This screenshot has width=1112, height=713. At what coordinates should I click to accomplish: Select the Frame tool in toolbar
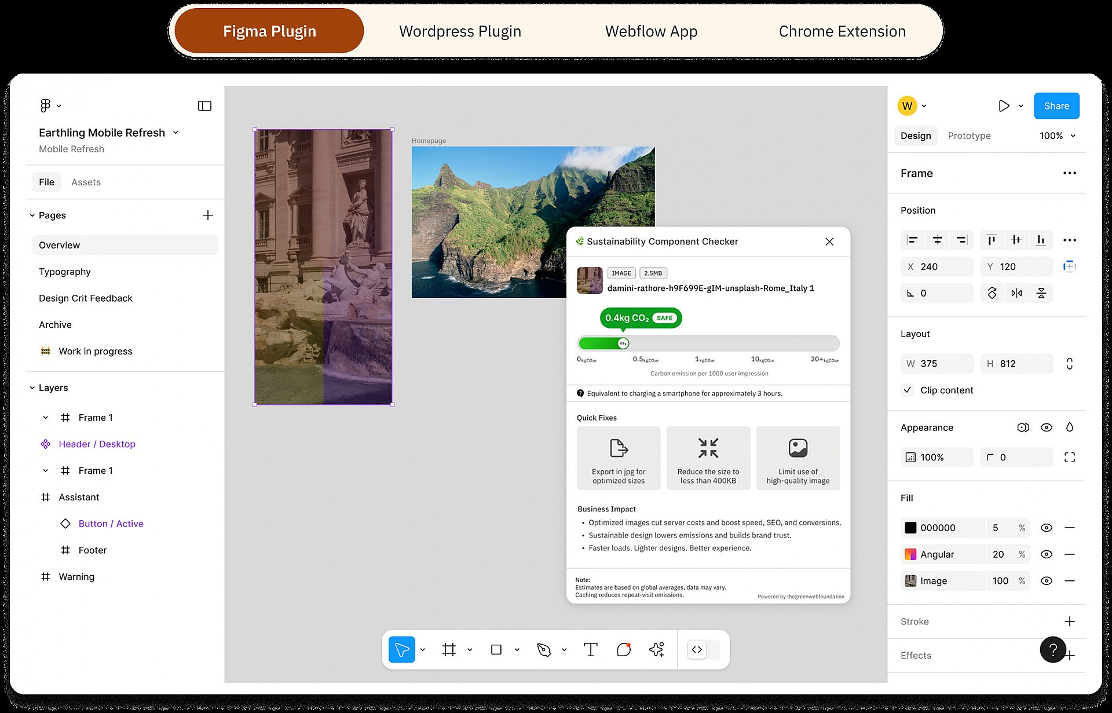[449, 649]
